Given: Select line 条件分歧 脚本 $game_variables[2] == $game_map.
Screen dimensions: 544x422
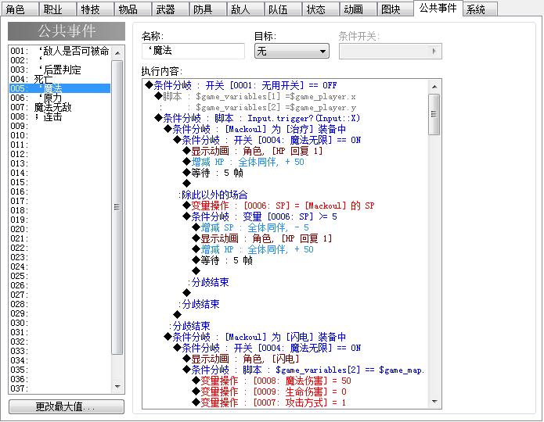Looking at the screenshot, I should (304, 370).
